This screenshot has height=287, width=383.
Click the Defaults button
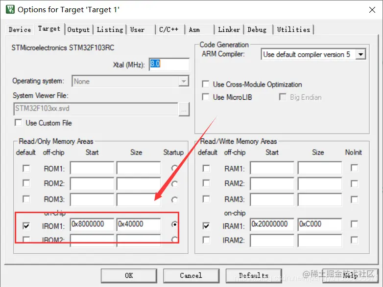[x=254, y=276]
